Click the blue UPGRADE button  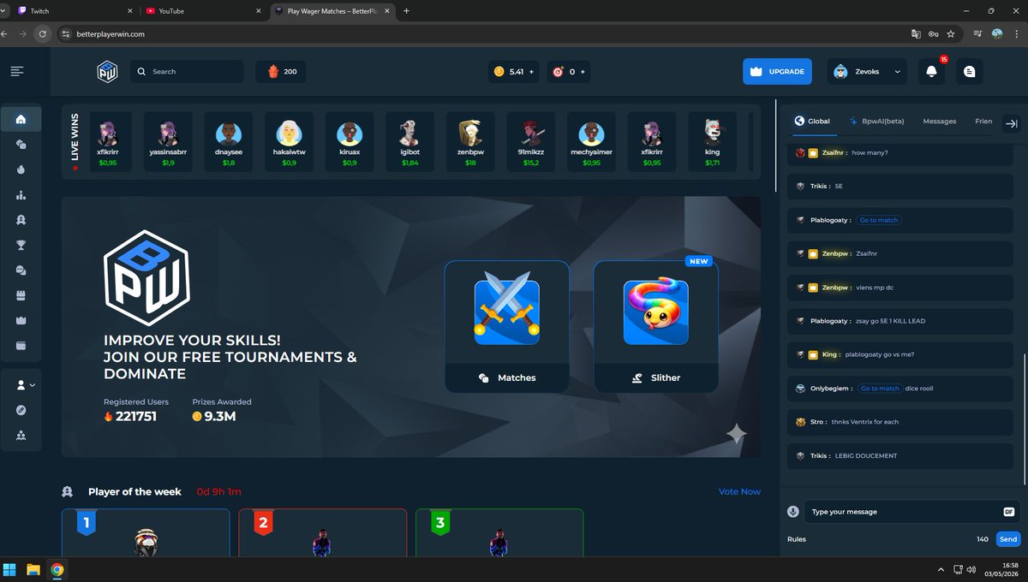(x=777, y=72)
